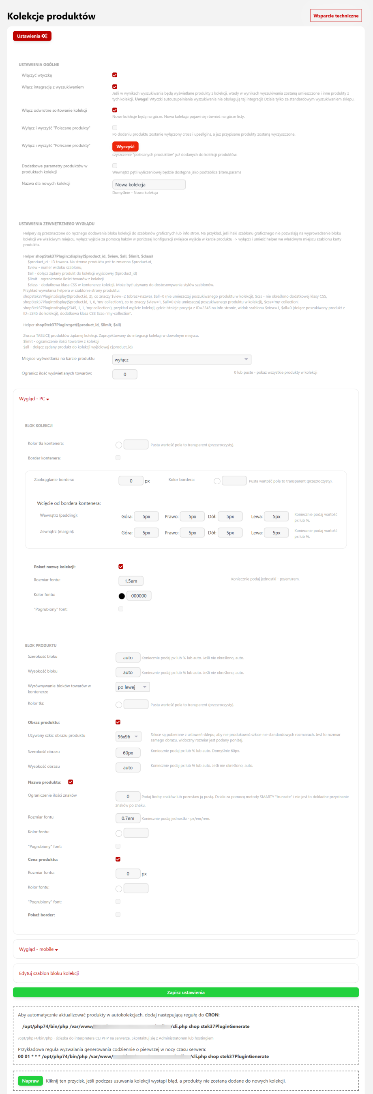Viewport: 373px width, 1094px height.
Task: Click the black collection name font color swatch
Action: [122, 596]
